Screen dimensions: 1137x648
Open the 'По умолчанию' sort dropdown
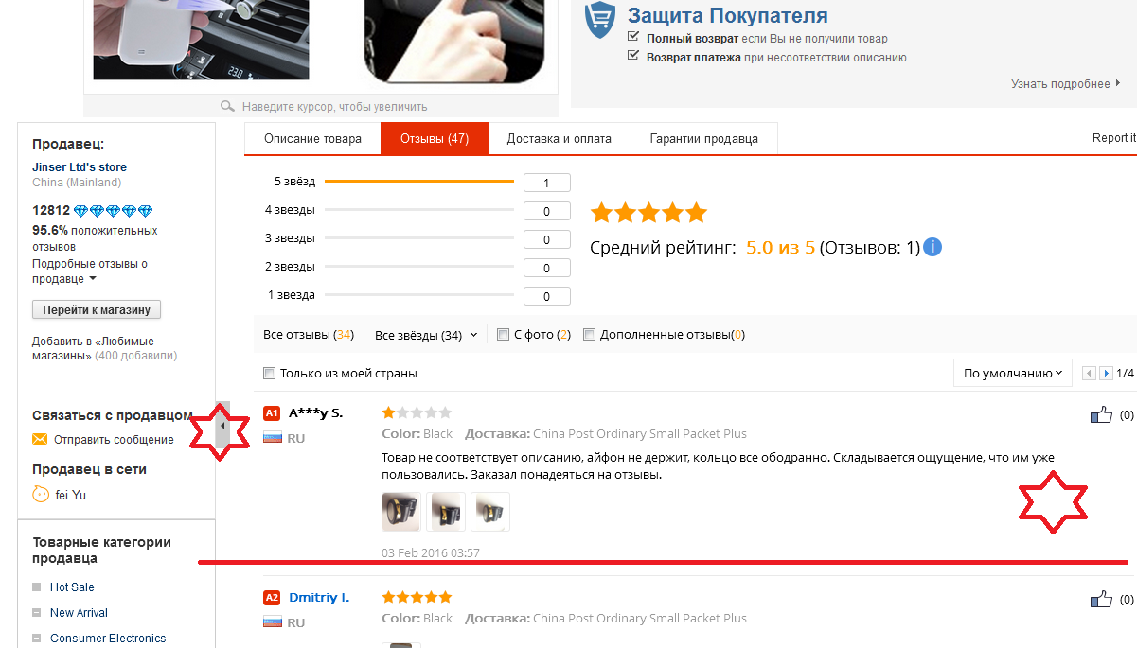point(1013,373)
